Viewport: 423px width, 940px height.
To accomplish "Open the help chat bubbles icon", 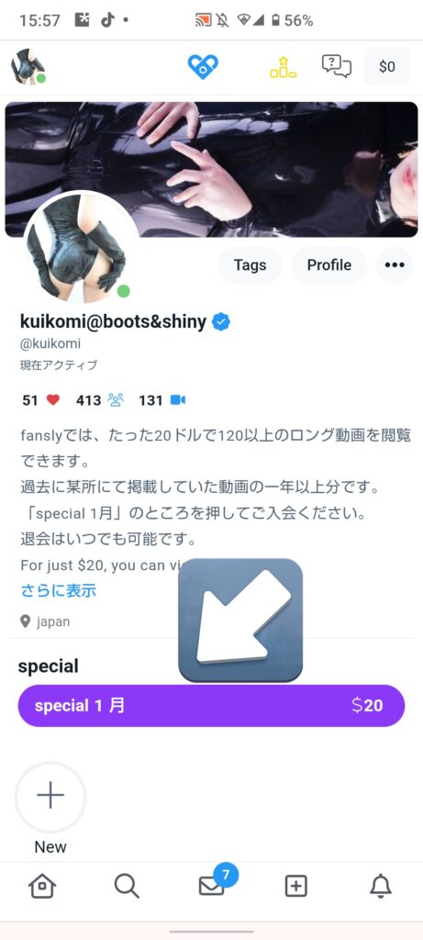I will [336, 66].
